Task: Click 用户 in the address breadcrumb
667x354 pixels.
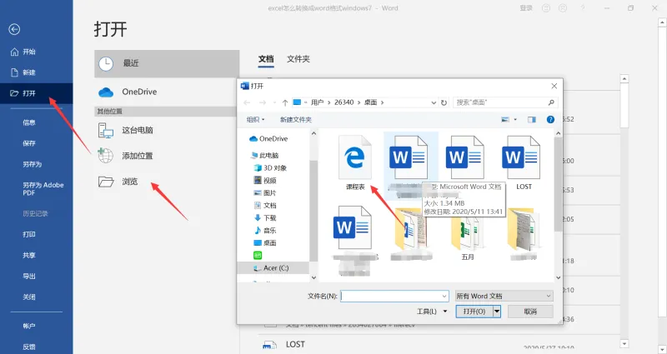Action: point(318,102)
